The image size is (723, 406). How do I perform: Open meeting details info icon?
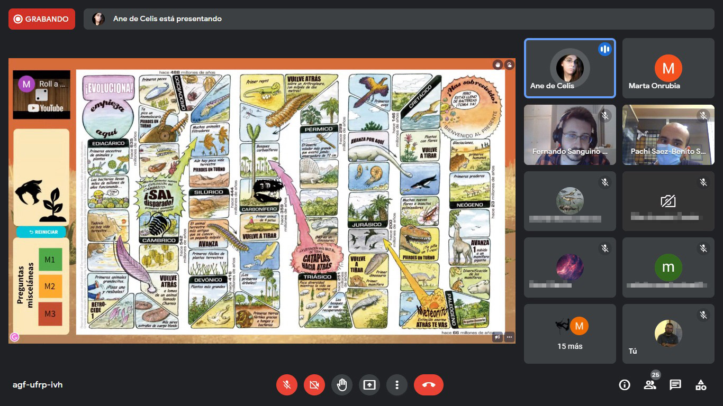pos(625,385)
